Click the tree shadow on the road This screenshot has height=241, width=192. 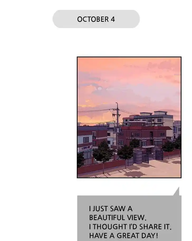tap(135, 174)
